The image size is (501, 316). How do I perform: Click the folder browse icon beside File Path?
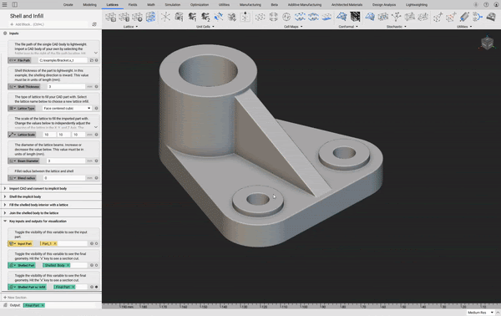click(x=91, y=60)
